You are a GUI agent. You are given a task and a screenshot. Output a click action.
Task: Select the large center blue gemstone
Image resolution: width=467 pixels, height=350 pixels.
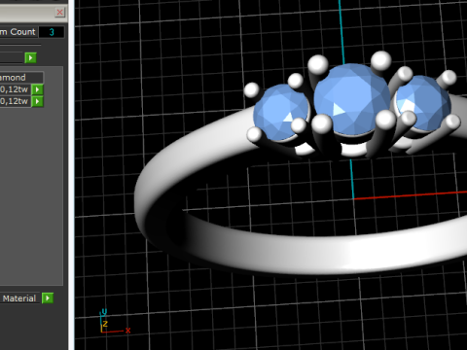click(352, 99)
